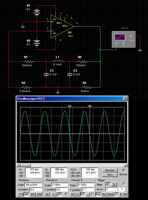Select the falling edge trigger icon

(x=114, y=184)
